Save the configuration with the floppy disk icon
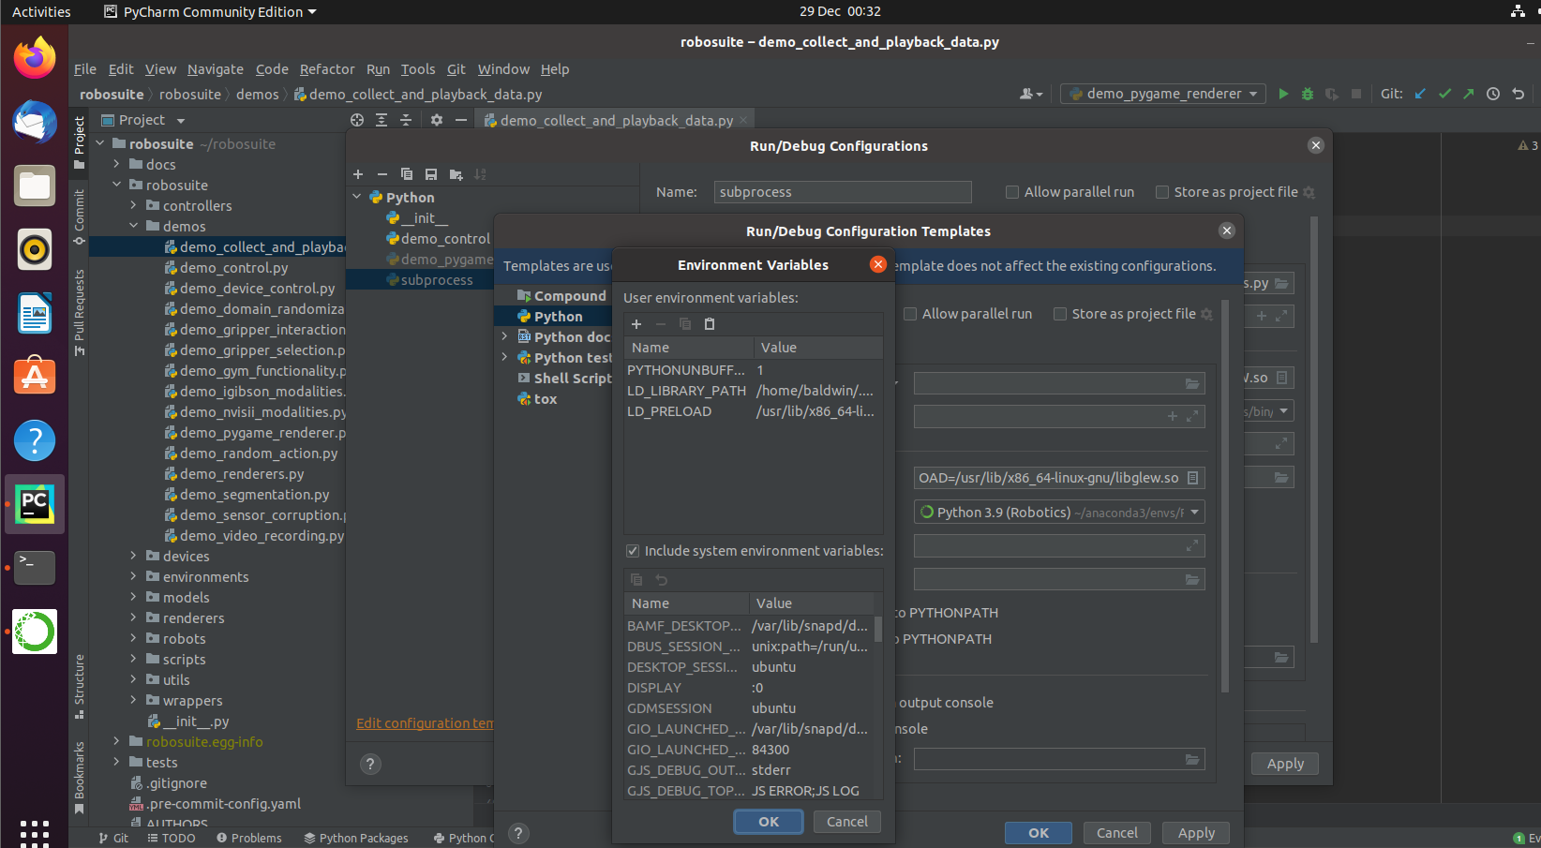This screenshot has height=848, width=1541. [430, 174]
